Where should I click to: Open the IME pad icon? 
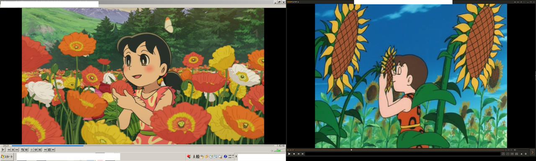pos(202,156)
